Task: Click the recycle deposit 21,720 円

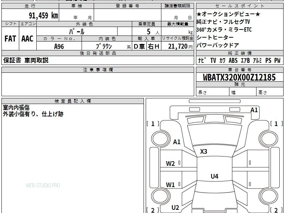Action: (x=180, y=47)
